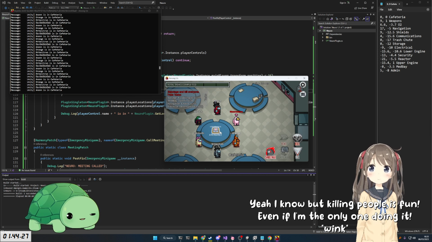432x242 pixels.
Task: Open the Among Us ship map
Action: [303, 94]
